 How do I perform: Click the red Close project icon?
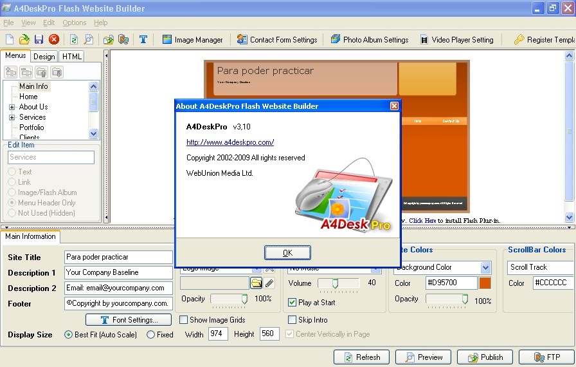click(53, 39)
